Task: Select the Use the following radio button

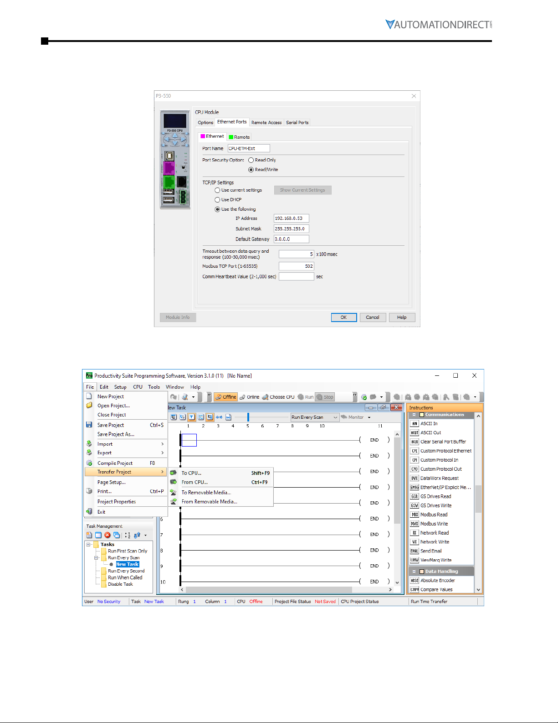Action: [217, 209]
